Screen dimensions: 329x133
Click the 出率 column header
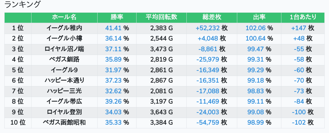(259, 17)
